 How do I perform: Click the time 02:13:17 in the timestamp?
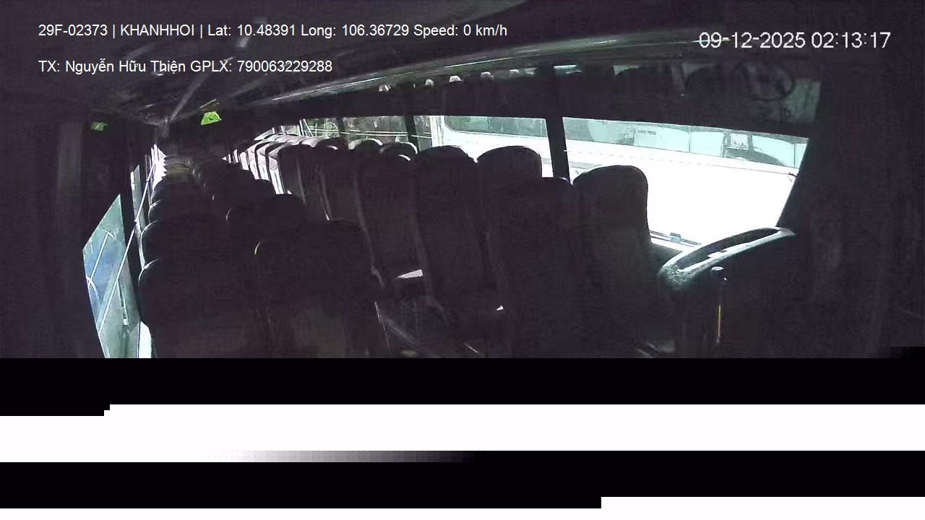coord(851,40)
